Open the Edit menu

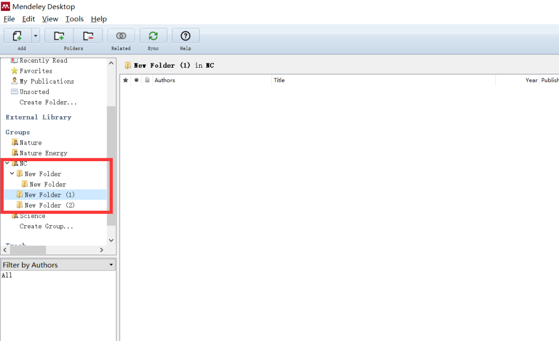click(28, 19)
